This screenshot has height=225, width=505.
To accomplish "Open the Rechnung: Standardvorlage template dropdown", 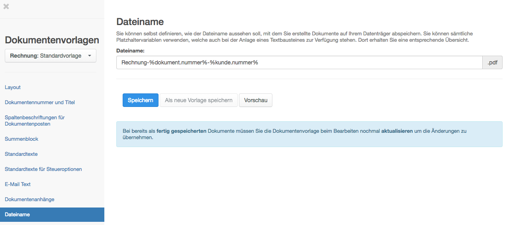I will pos(51,56).
